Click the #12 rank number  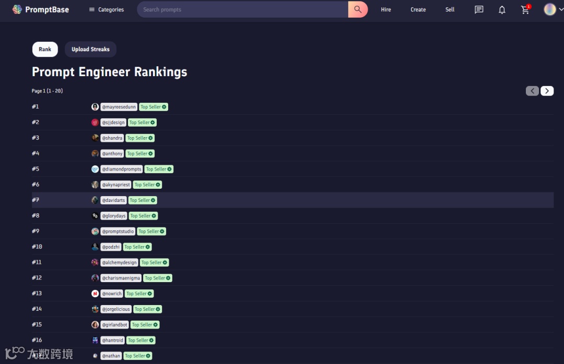tap(37, 278)
